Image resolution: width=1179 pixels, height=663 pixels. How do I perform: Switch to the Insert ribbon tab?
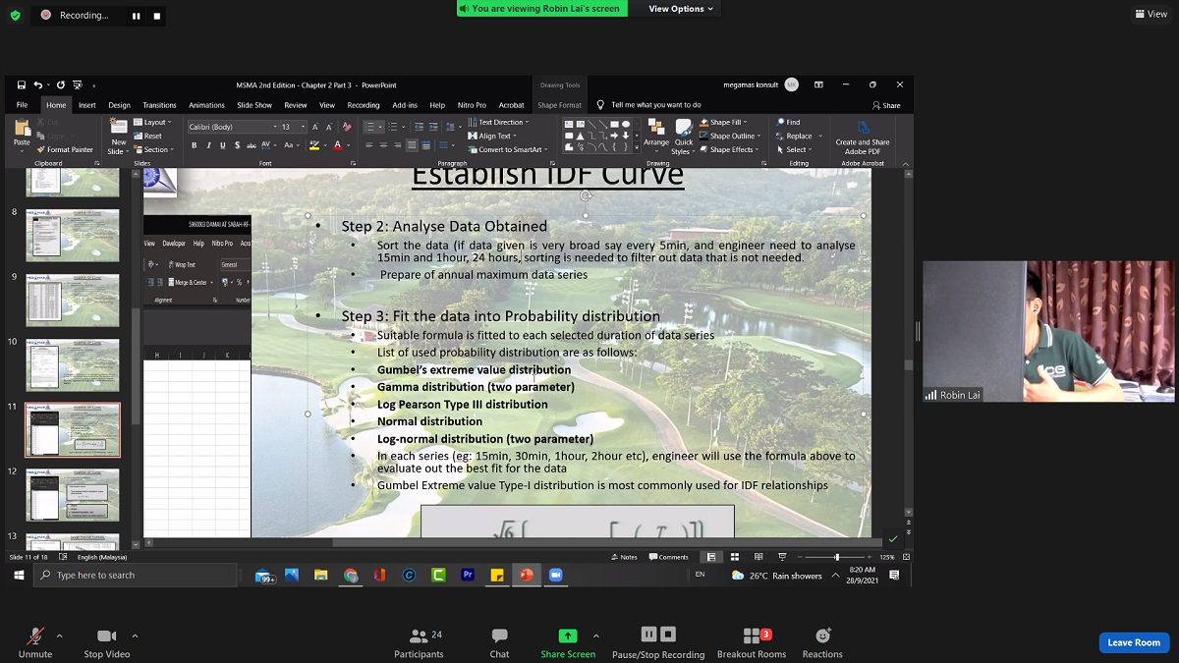(x=87, y=105)
